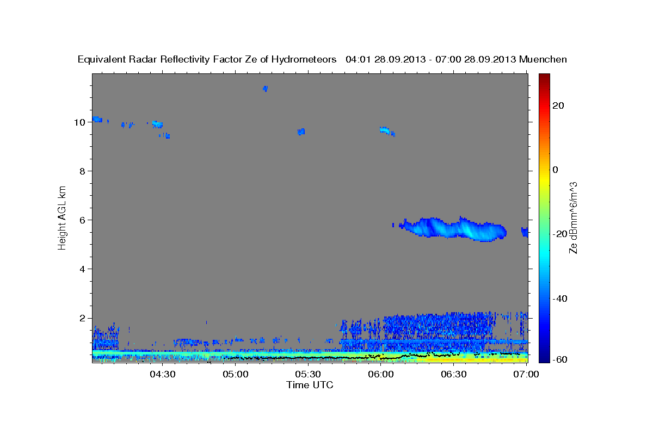Click the 06:00 time tick label
The width and height of the screenshot is (653, 435).
coord(381,374)
